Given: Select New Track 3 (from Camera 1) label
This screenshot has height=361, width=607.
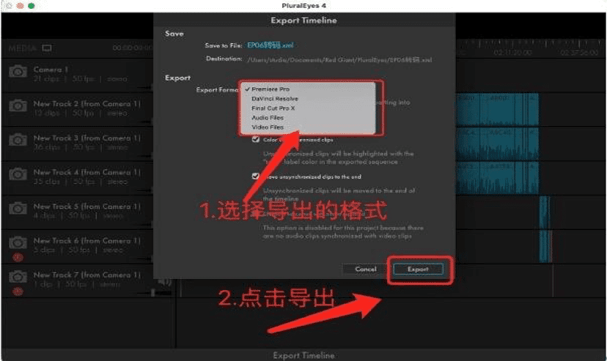Looking at the screenshot, I should click(87, 138).
